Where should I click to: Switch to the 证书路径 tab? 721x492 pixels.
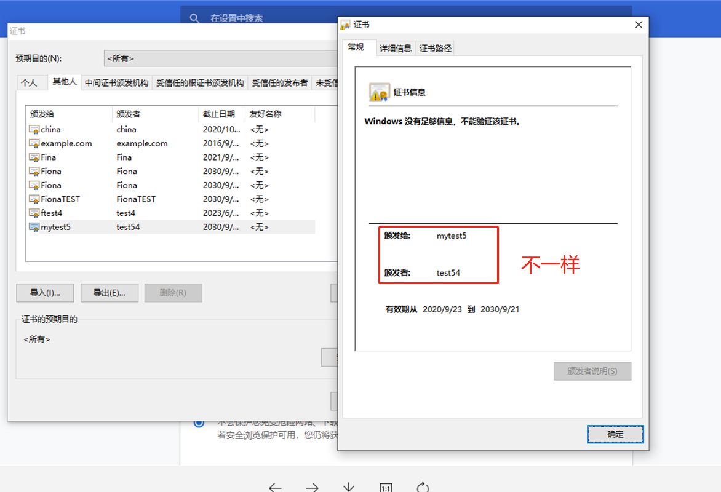point(434,47)
